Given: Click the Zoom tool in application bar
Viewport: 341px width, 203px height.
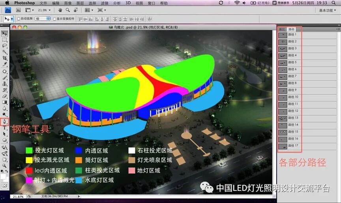Looking at the screenshot, I should (68, 10).
